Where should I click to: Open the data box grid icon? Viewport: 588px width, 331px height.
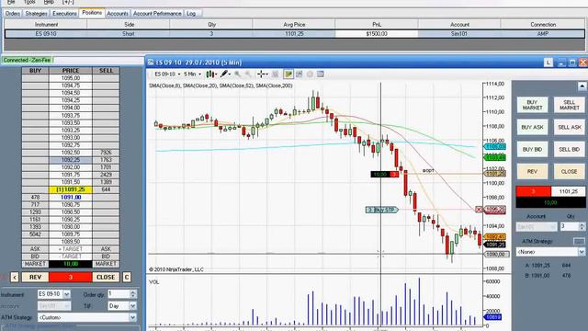point(321,74)
